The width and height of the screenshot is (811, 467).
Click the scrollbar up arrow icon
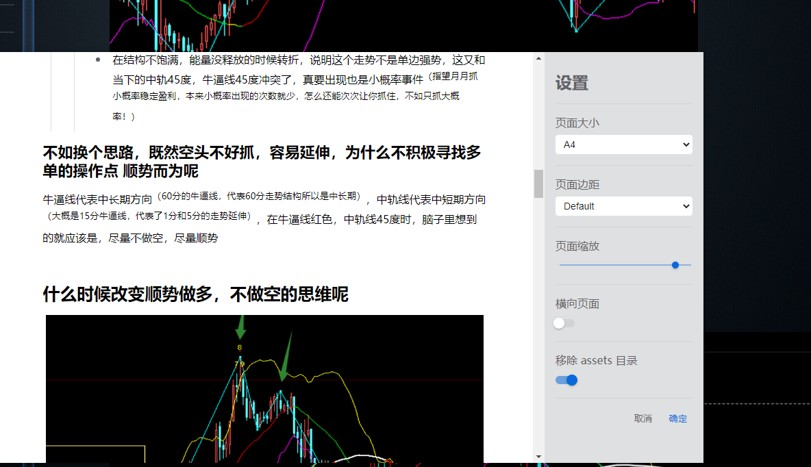pos(537,58)
